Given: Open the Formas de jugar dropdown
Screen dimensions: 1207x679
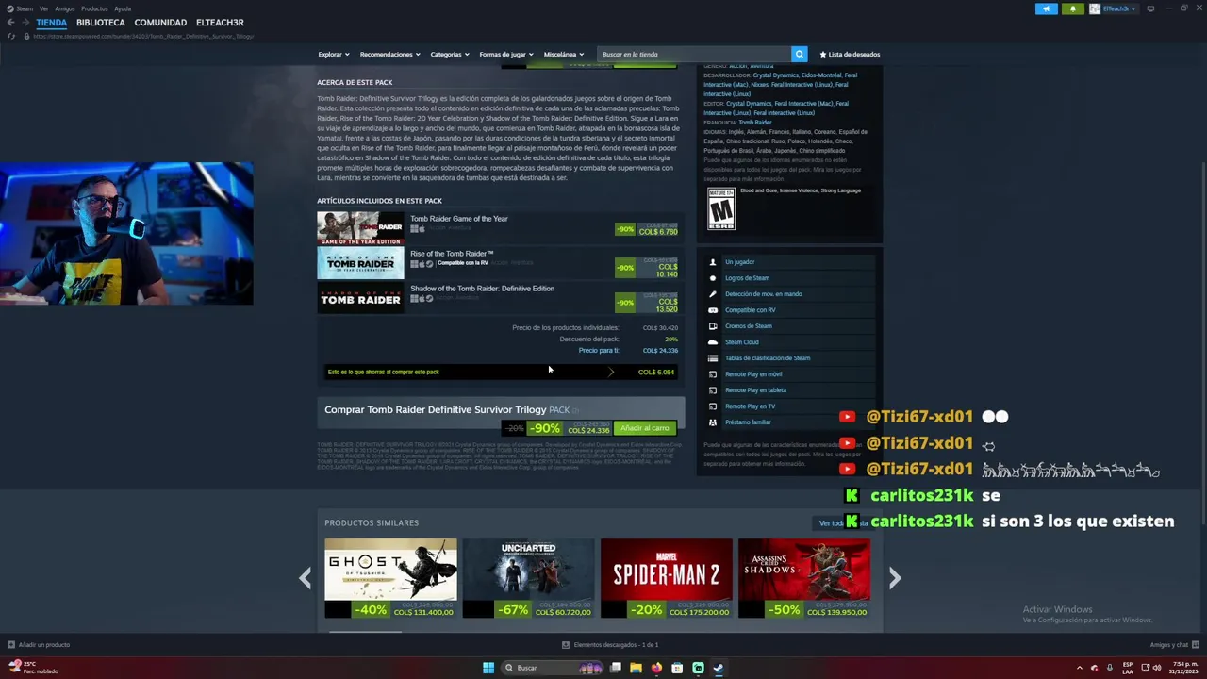Looking at the screenshot, I should [x=505, y=54].
